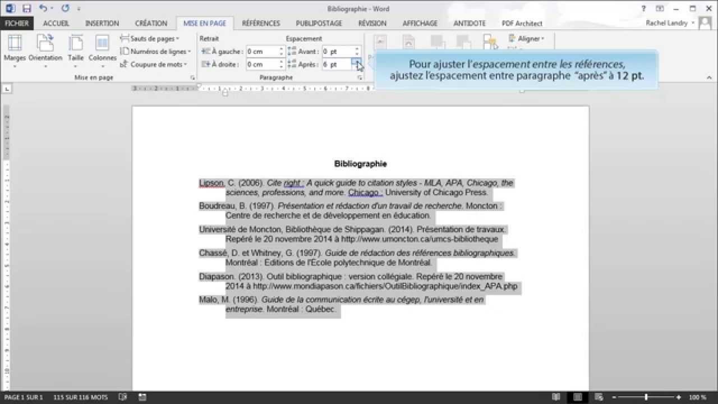Open Customize Quick Access Toolbar dropdown
The image size is (718, 404).
click(x=79, y=9)
